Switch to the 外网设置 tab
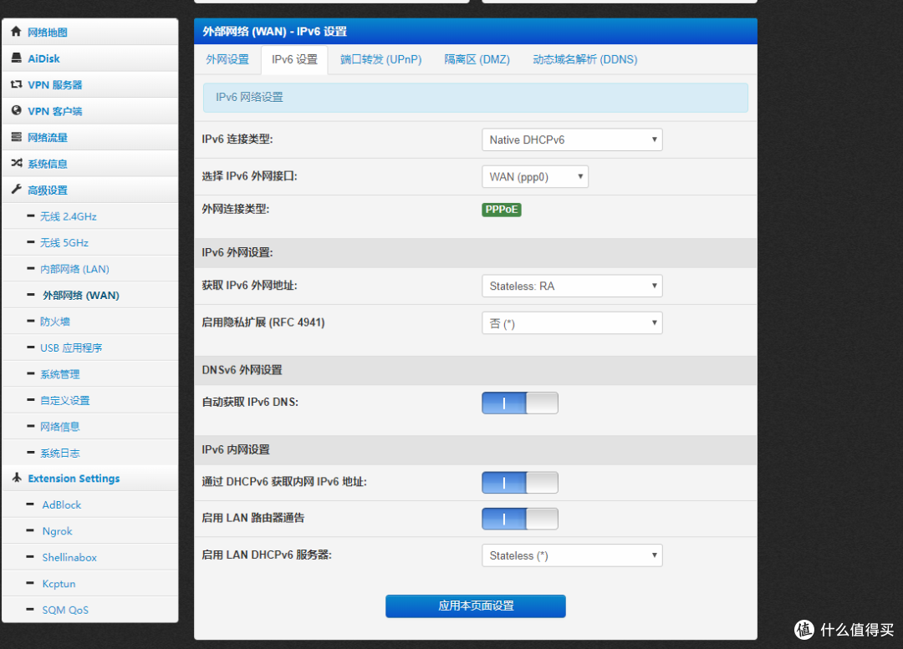 (227, 59)
